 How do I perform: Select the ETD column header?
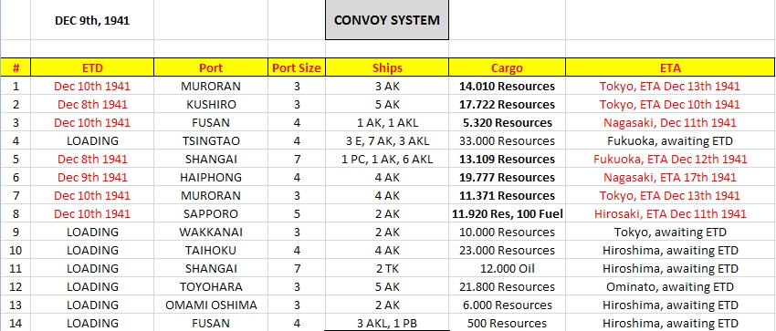[x=92, y=67]
